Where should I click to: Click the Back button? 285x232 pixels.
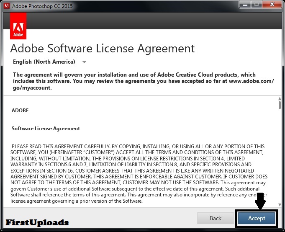[x=216, y=218]
